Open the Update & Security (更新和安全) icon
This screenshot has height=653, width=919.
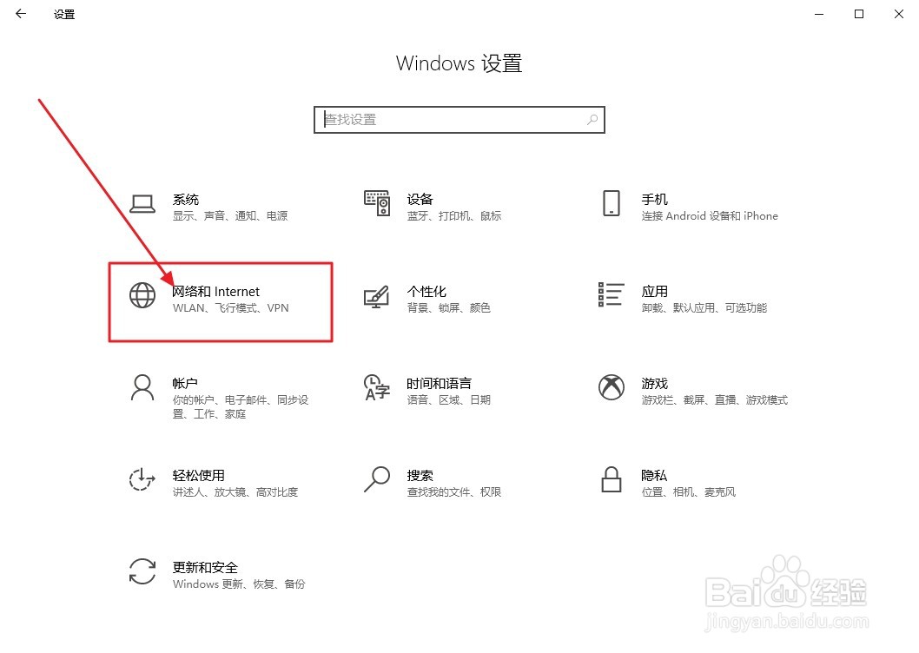142,571
